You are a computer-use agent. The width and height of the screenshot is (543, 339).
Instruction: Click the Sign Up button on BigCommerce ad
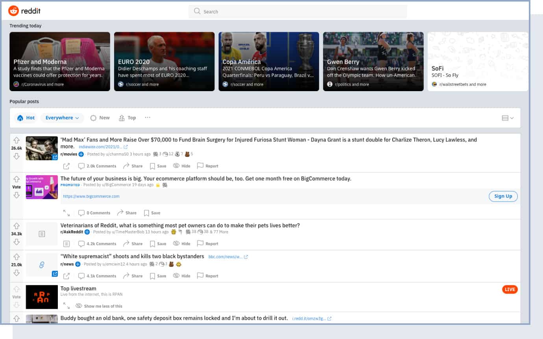click(503, 196)
